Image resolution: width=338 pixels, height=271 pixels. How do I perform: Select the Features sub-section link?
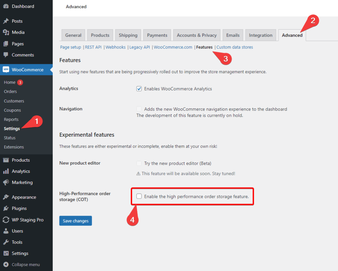coord(204,47)
